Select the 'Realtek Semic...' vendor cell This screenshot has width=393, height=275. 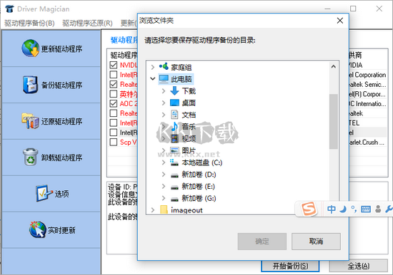click(367, 85)
